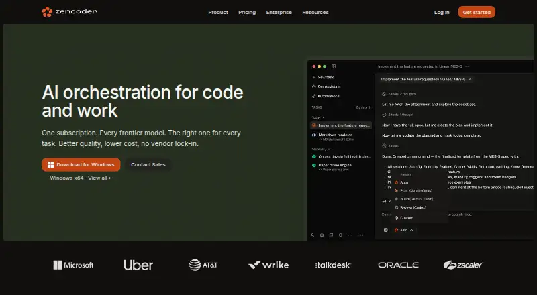
Task: Open the Auto model dropdown below the input
Action: (404, 230)
